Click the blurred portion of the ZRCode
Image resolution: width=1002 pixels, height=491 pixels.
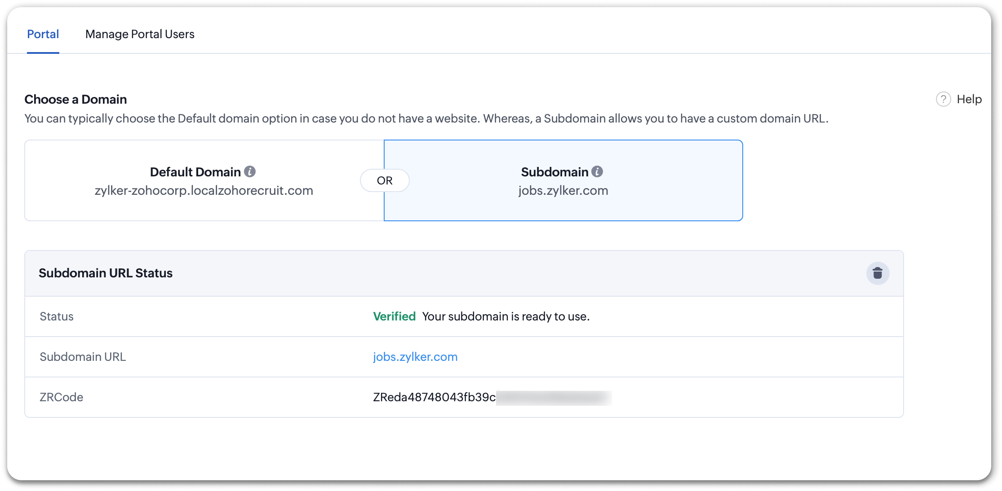[x=554, y=398]
